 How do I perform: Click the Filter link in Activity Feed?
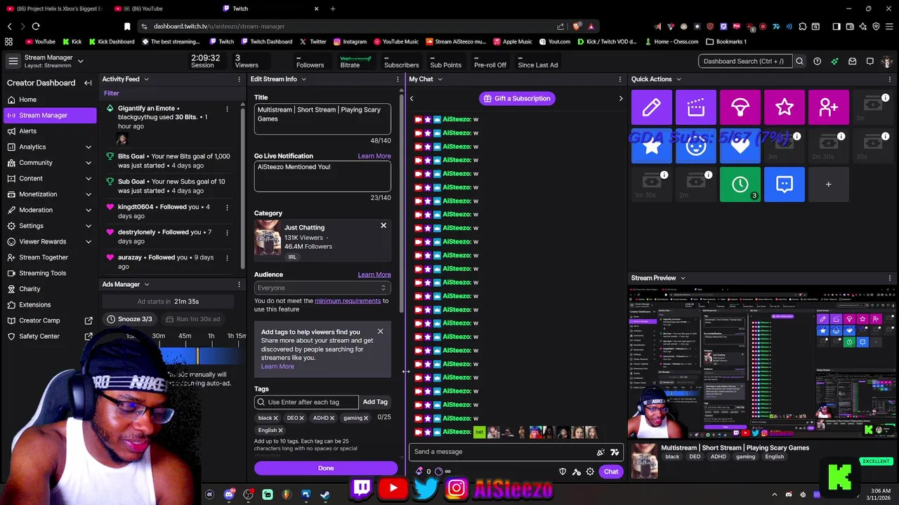click(x=112, y=93)
